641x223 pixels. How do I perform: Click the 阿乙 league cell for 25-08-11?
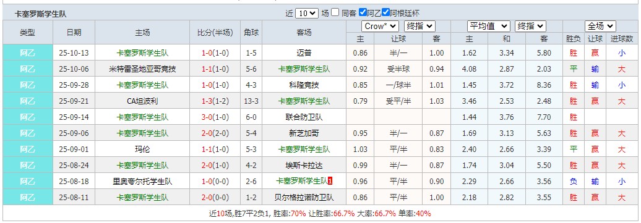click(28, 198)
